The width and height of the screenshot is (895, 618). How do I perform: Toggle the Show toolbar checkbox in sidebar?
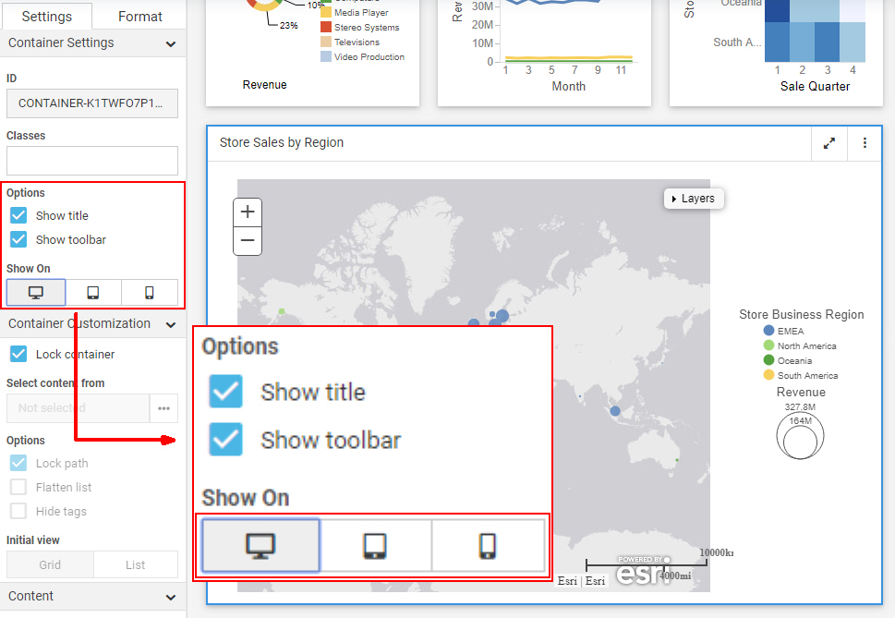pos(18,239)
